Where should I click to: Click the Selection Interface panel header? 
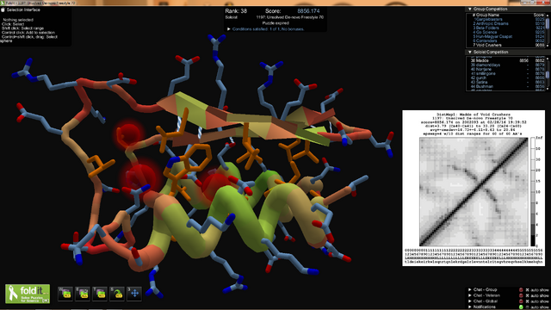coord(23,9)
